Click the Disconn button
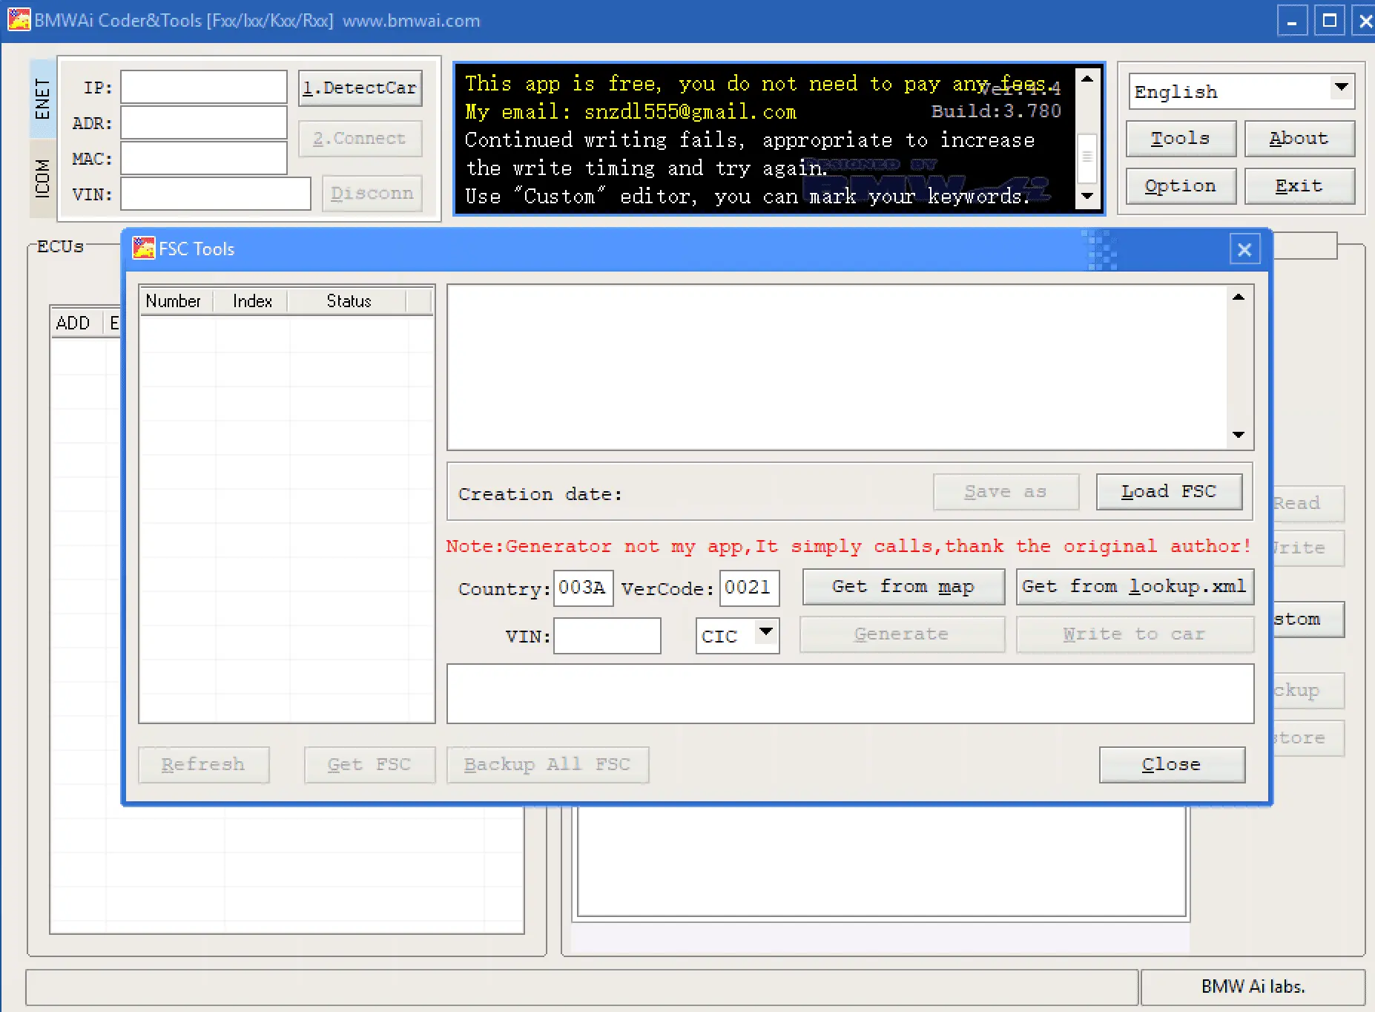This screenshot has width=1375, height=1012. pos(372,194)
